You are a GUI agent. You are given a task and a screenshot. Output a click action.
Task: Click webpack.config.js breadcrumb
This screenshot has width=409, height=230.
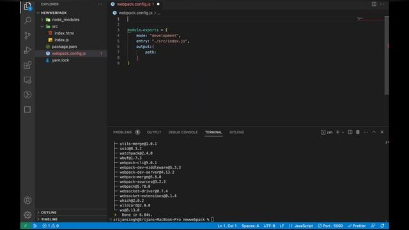pyautogui.click(x=135, y=13)
